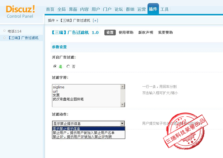The image size is (223, 158).
Task: Click the 过滤字符 scrollbar up arrow
Action: coord(123,87)
